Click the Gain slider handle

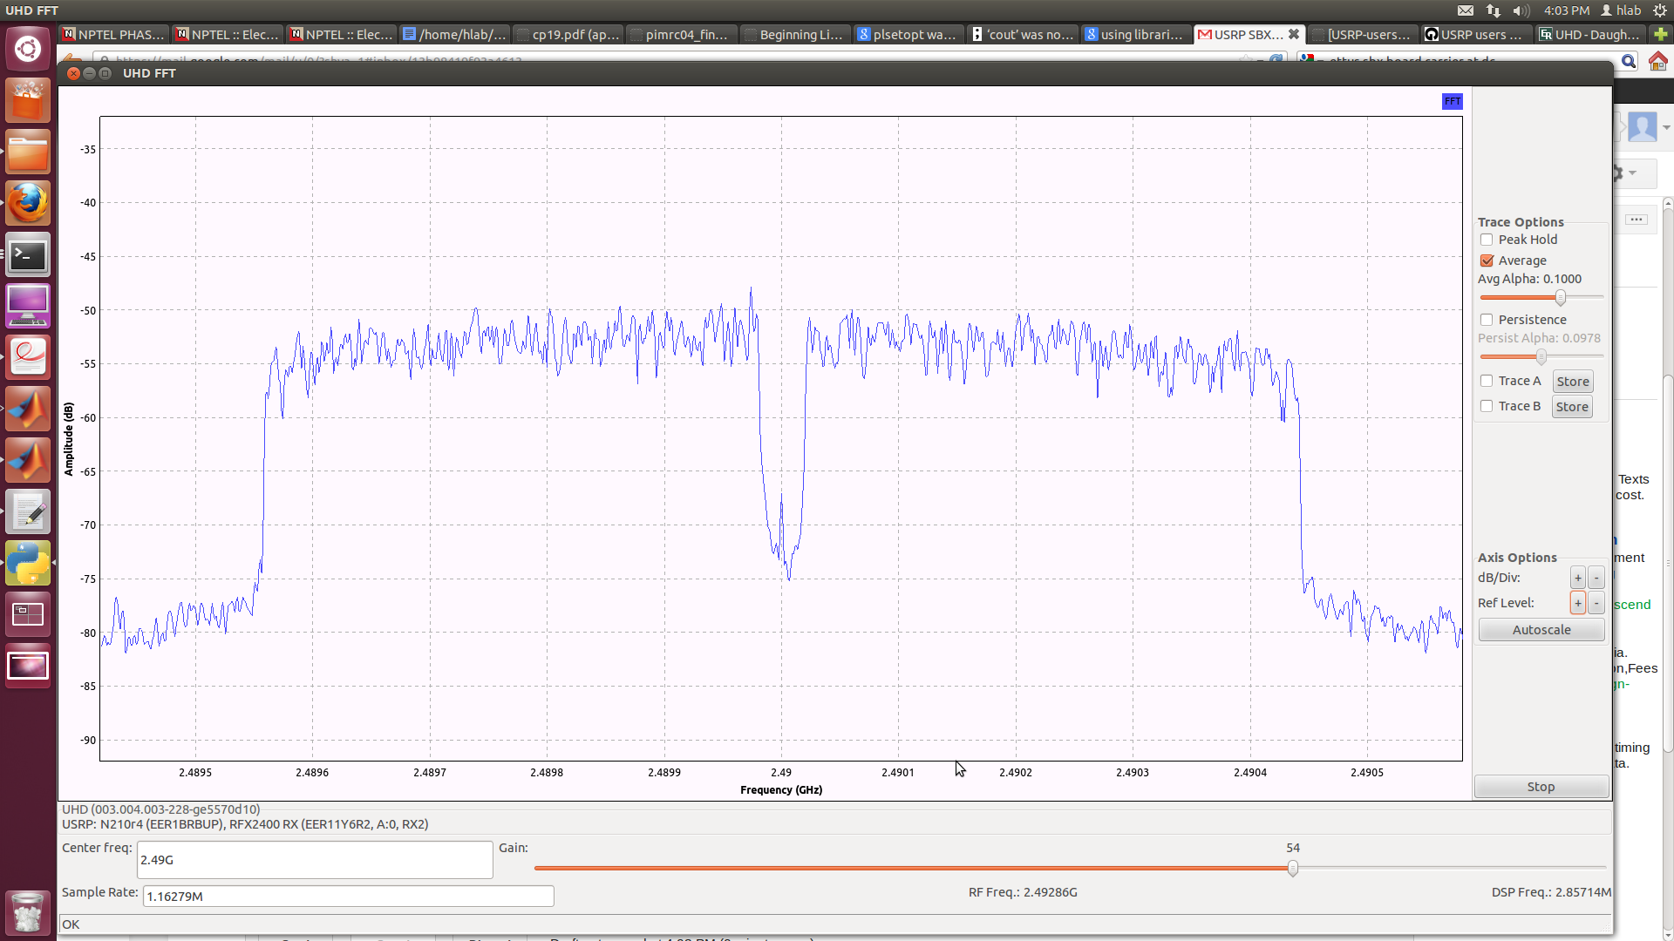click(x=1293, y=868)
